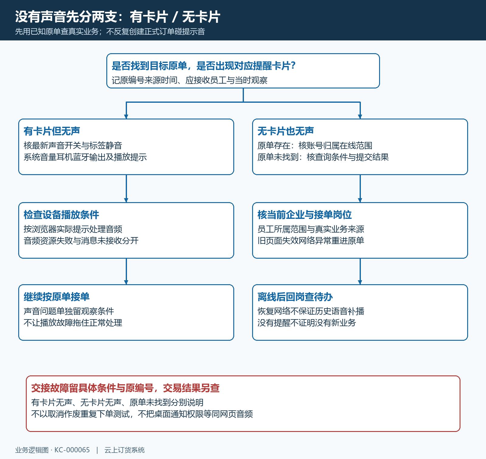
Task: Click text '员工所属范围与真实业务来源'
Action: [x=311, y=229]
